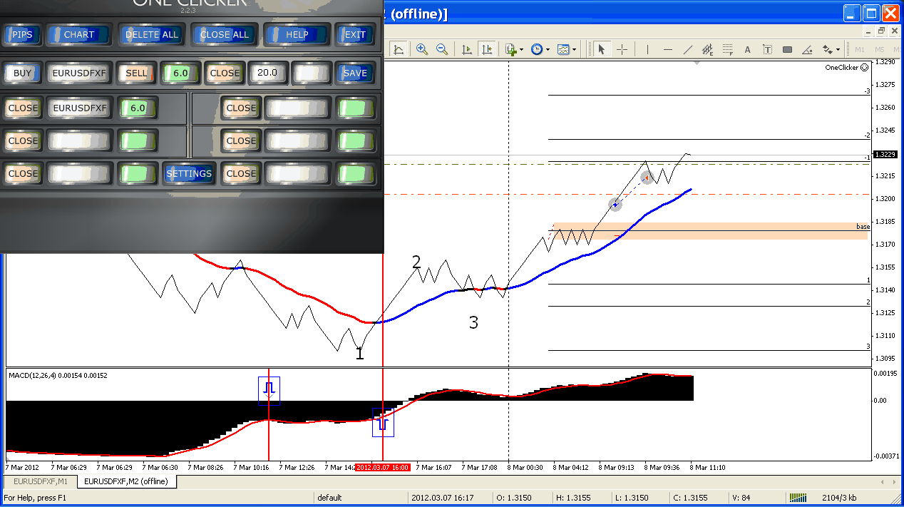Click the 'default' profile in status bar
Viewport: 904px width, 507px height.
pyautogui.click(x=330, y=498)
